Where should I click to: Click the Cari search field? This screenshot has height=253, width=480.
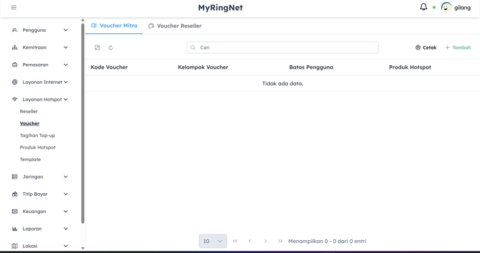coord(282,47)
